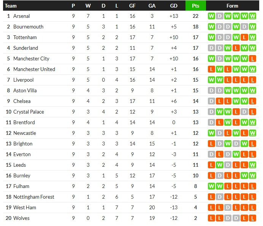
Task: Click the win badge in Everton's form
Action: click(x=236, y=155)
